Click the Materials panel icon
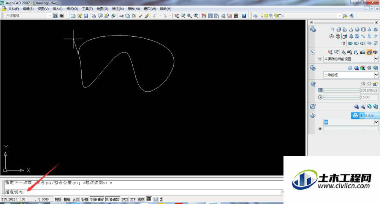Screen dimensions: 380x204 [313, 106]
